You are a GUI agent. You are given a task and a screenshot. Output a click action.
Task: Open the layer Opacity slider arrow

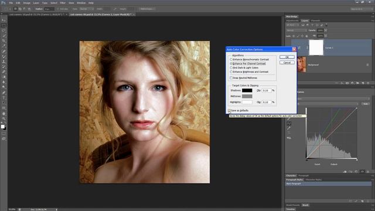pyautogui.click(x=326, y=30)
